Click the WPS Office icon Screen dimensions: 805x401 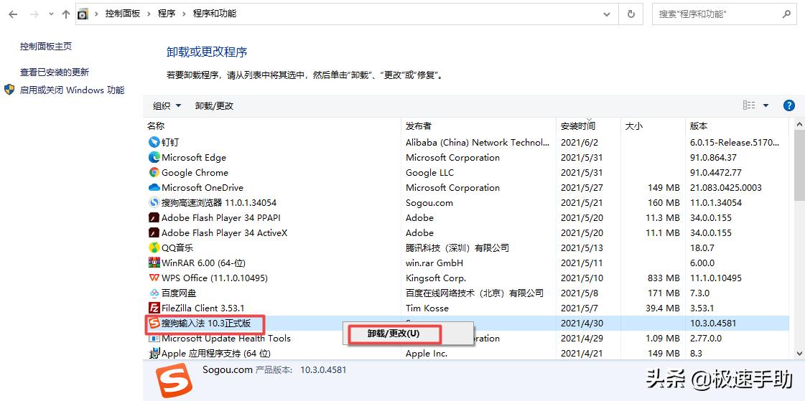click(154, 278)
